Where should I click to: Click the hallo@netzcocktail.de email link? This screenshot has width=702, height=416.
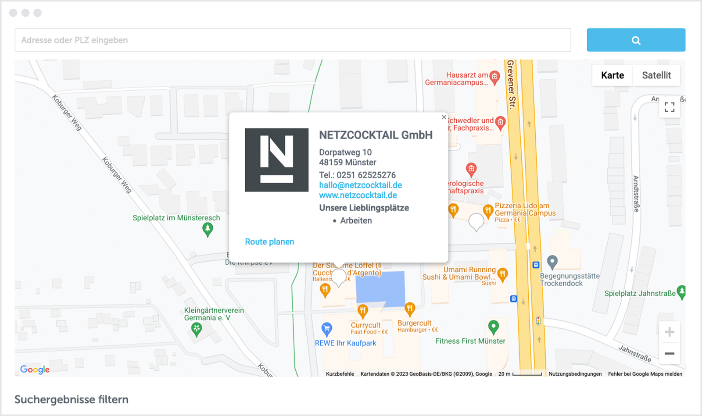click(360, 185)
